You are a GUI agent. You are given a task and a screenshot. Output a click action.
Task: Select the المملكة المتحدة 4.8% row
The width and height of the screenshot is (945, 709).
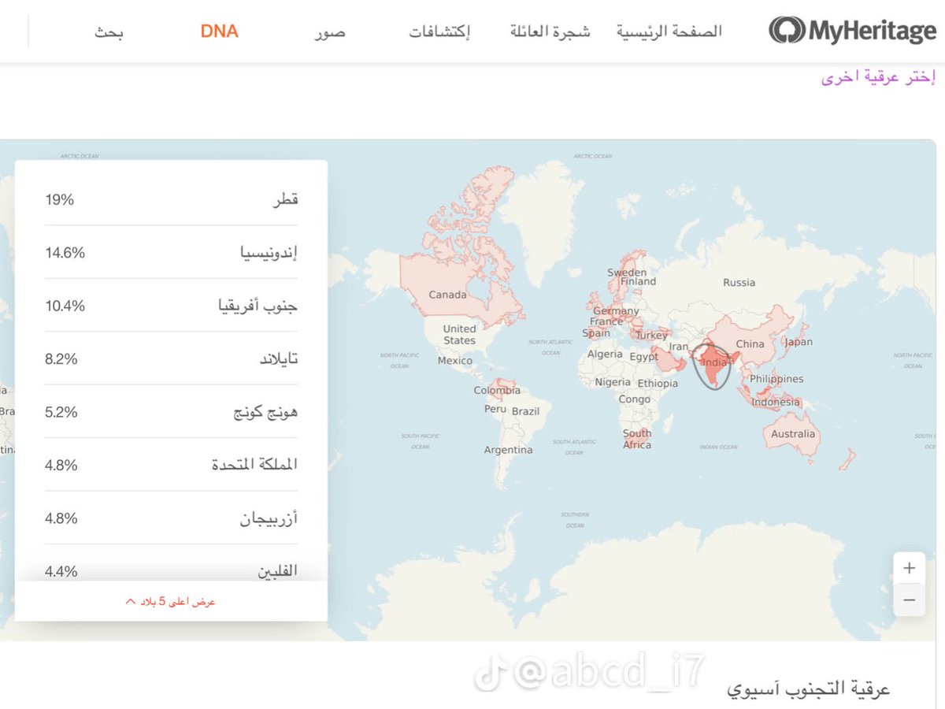[171, 465]
